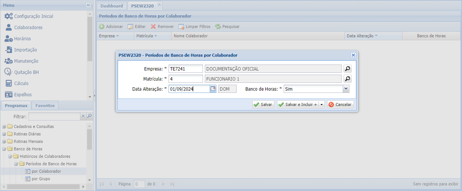
Task: Open the Data Alteração calendar picker
Action: pyautogui.click(x=213, y=89)
